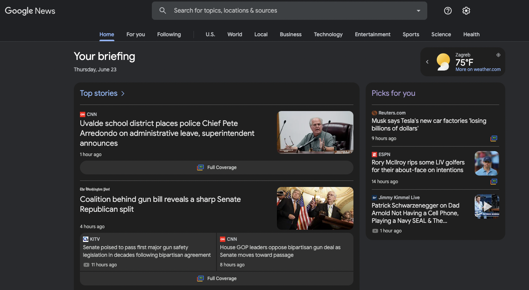Open Rory McIlroy story thumbnail

pyautogui.click(x=487, y=163)
